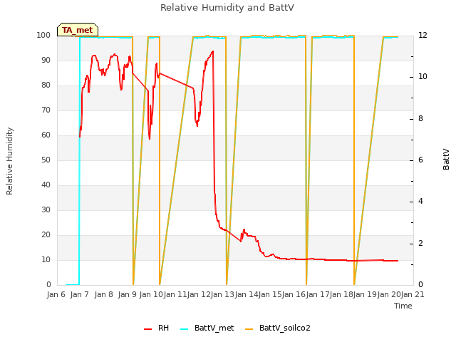This screenshot has height=342, width=456.
Task: Click the 90 tick on the humidity axis
Action: [x=46, y=60]
